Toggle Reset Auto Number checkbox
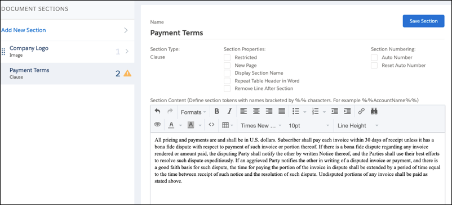The image size is (452, 205). [x=374, y=65]
